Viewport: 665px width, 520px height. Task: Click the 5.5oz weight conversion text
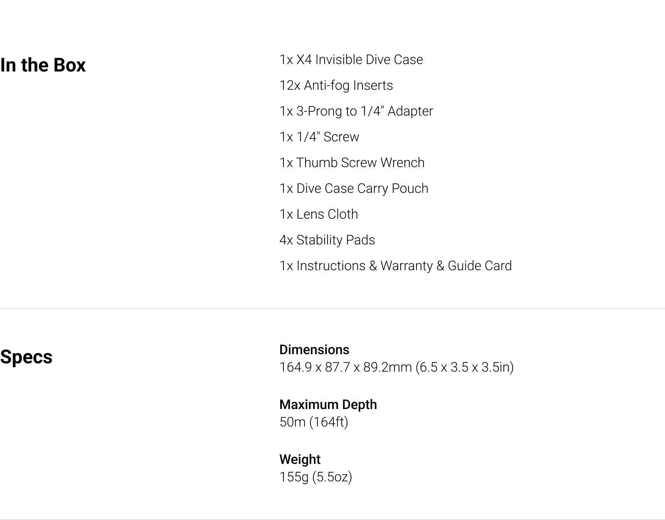pyautogui.click(x=332, y=477)
